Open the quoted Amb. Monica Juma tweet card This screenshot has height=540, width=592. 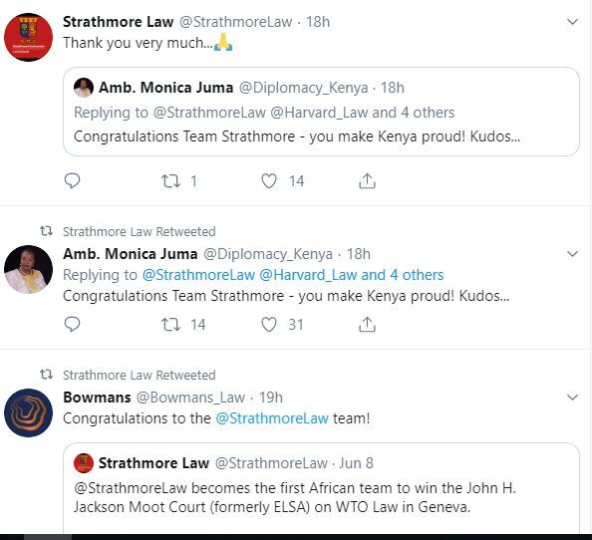point(321,112)
